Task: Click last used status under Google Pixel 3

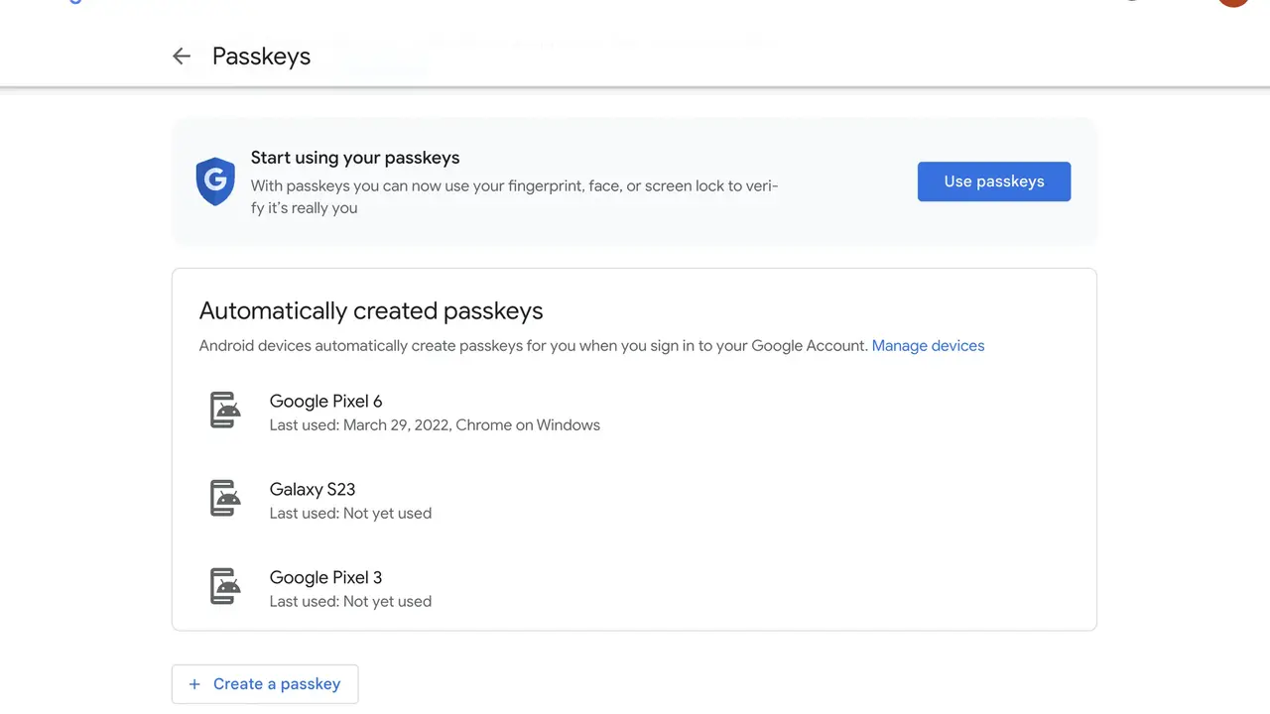Action: coord(350,602)
